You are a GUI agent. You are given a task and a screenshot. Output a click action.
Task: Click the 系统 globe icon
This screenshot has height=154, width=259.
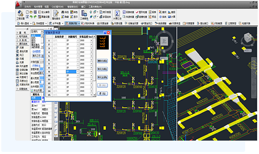tap(160, 17)
